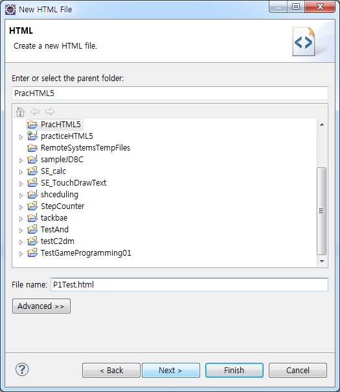Select the testC2dm project

[58, 241]
